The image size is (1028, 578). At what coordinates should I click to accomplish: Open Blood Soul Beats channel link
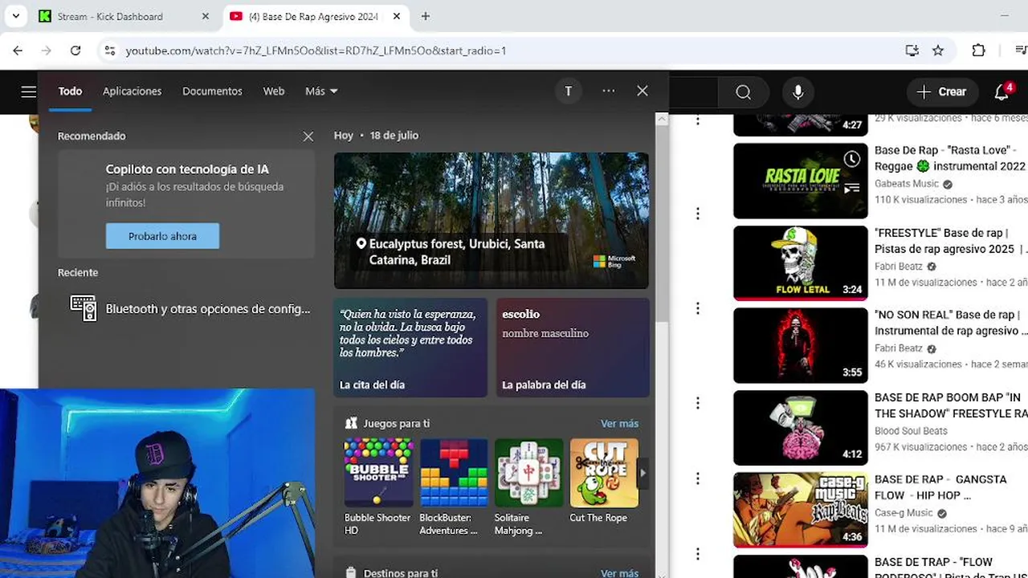click(911, 431)
